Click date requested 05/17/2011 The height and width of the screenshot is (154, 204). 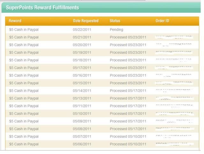82,68
